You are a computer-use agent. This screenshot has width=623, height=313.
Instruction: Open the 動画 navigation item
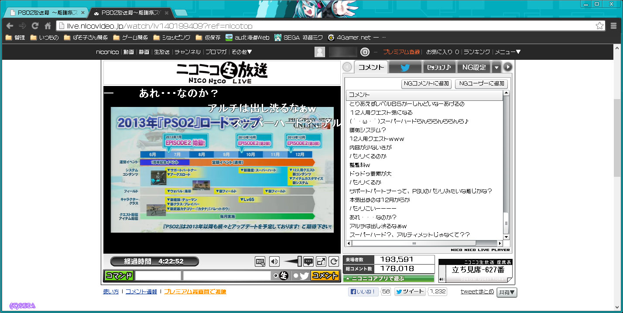(128, 52)
